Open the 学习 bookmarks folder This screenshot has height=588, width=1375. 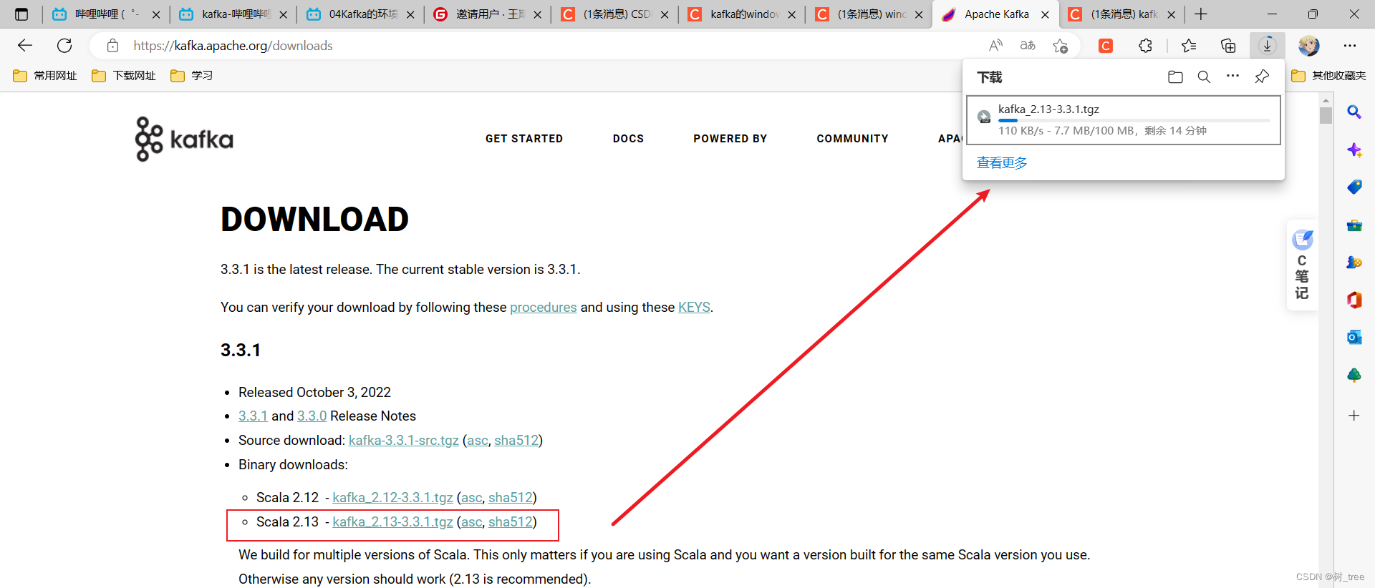(x=192, y=76)
